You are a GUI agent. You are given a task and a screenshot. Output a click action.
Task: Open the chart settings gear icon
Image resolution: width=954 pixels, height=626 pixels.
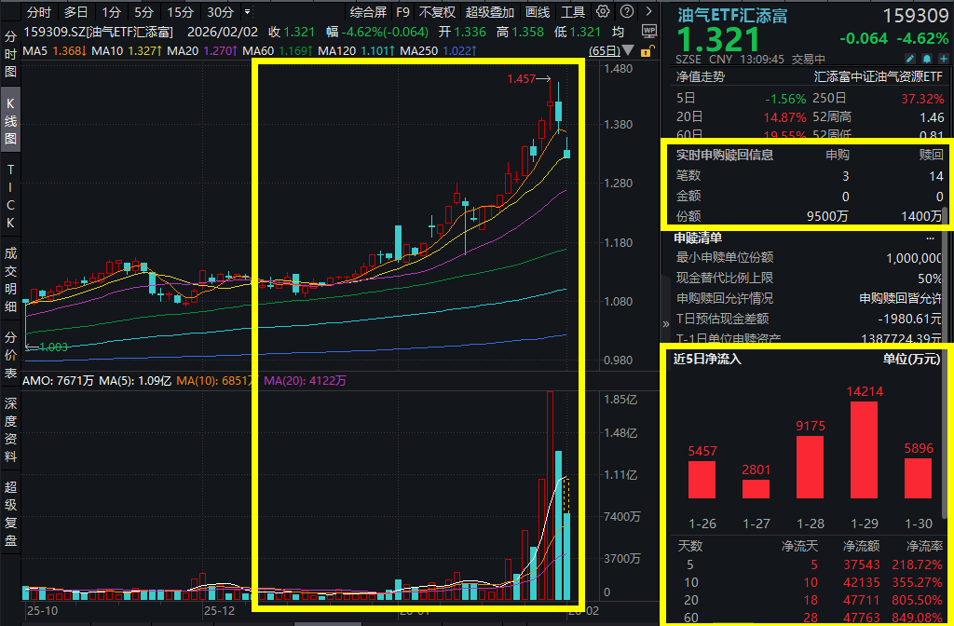[x=603, y=11]
